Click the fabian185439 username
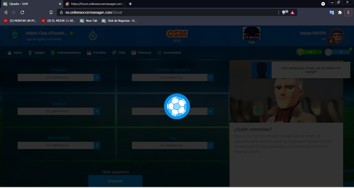The height and width of the screenshot is (188, 354). (313, 33)
